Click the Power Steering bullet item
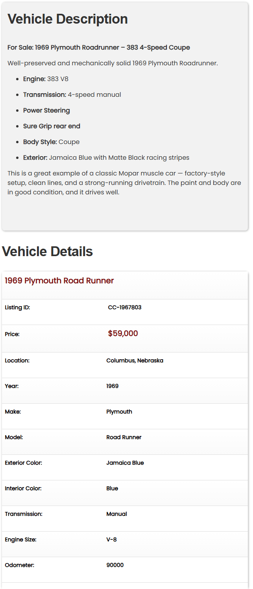The image size is (253, 589). 46,111
